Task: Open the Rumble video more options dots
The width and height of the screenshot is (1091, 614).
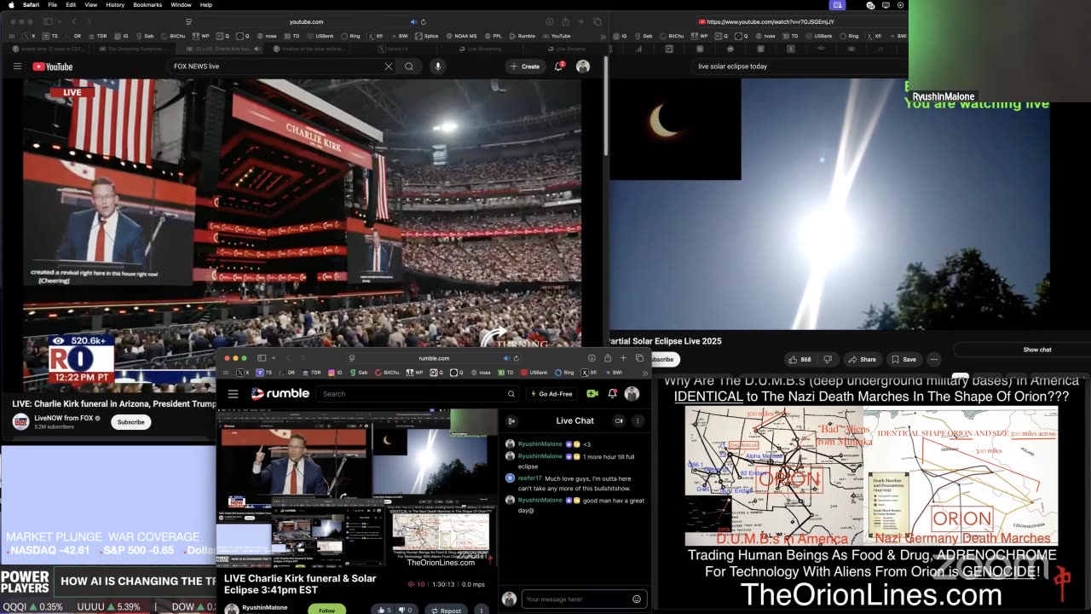Action: pos(482,610)
